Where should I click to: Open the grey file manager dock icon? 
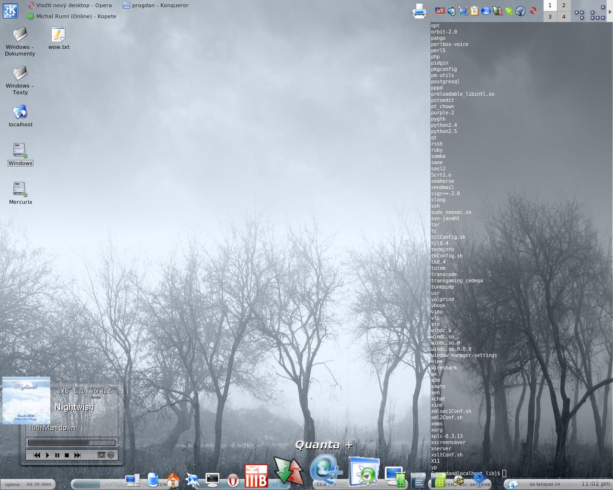(x=418, y=479)
